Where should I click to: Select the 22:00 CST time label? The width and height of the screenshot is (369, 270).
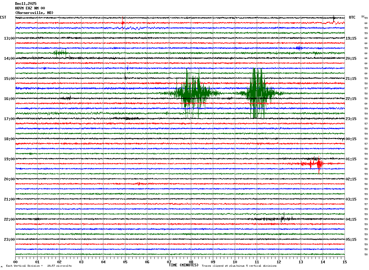click(9, 219)
